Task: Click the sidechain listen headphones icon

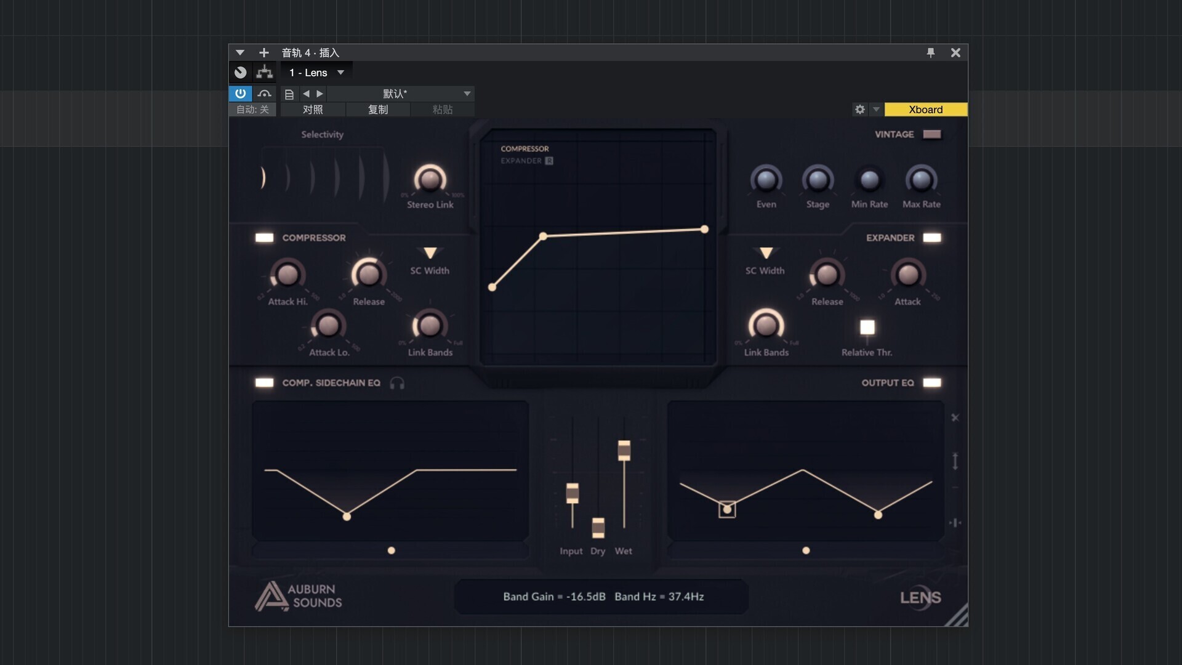Action: 397,383
